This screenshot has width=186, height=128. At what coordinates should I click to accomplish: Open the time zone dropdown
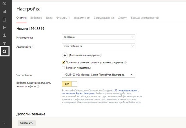(99, 75)
